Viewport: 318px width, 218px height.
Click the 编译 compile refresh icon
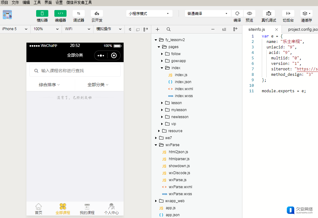237,13
